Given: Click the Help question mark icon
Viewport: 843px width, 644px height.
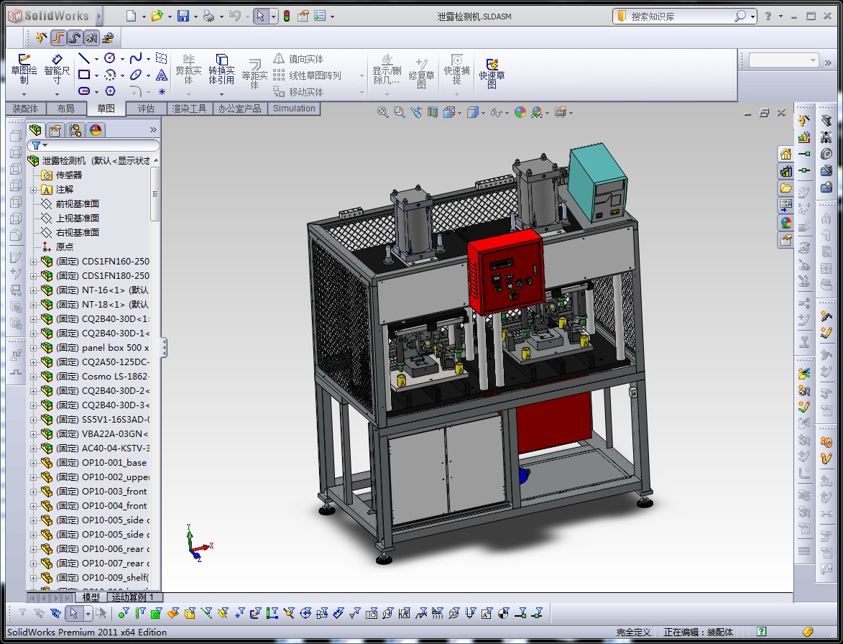Looking at the screenshot, I should pos(768,16).
